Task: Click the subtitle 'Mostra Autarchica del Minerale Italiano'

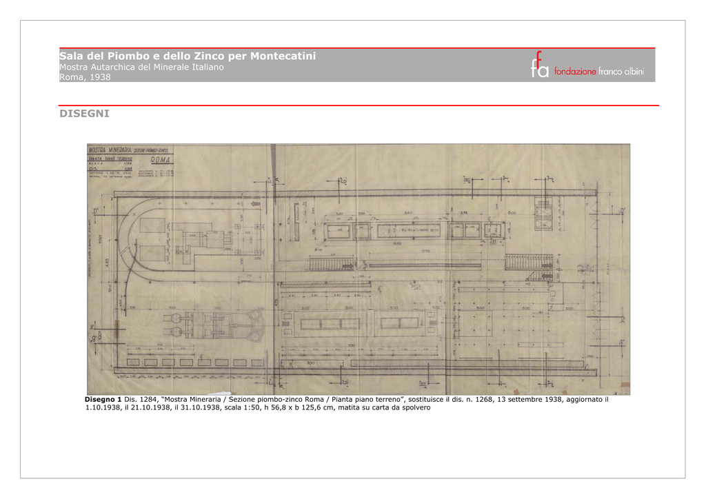Action: [x=141, y=67]
